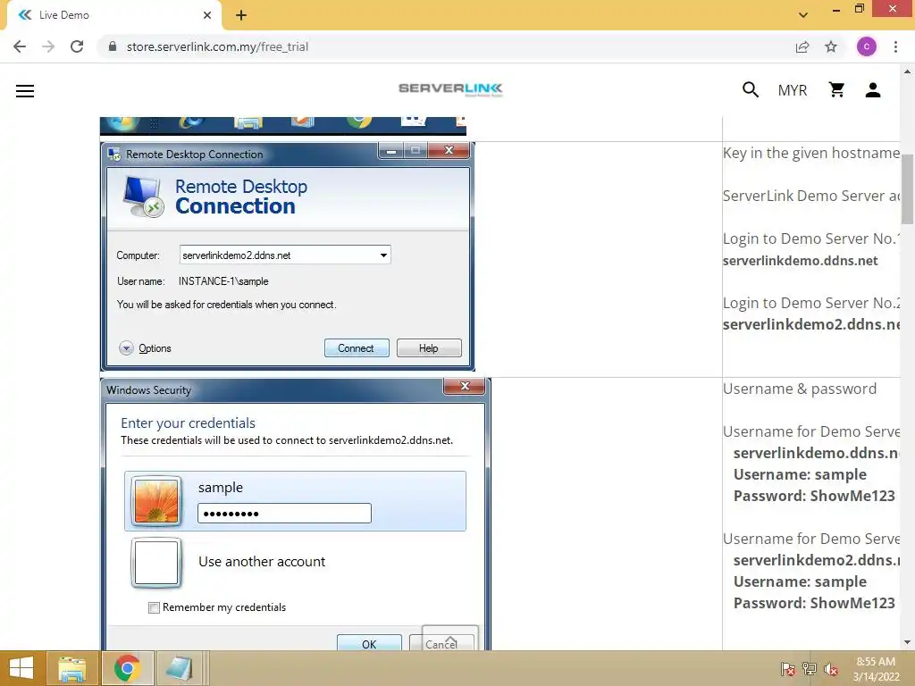Click the network tray icon
This screenshot has height=686, width=915.
click(x=810, y=669)
